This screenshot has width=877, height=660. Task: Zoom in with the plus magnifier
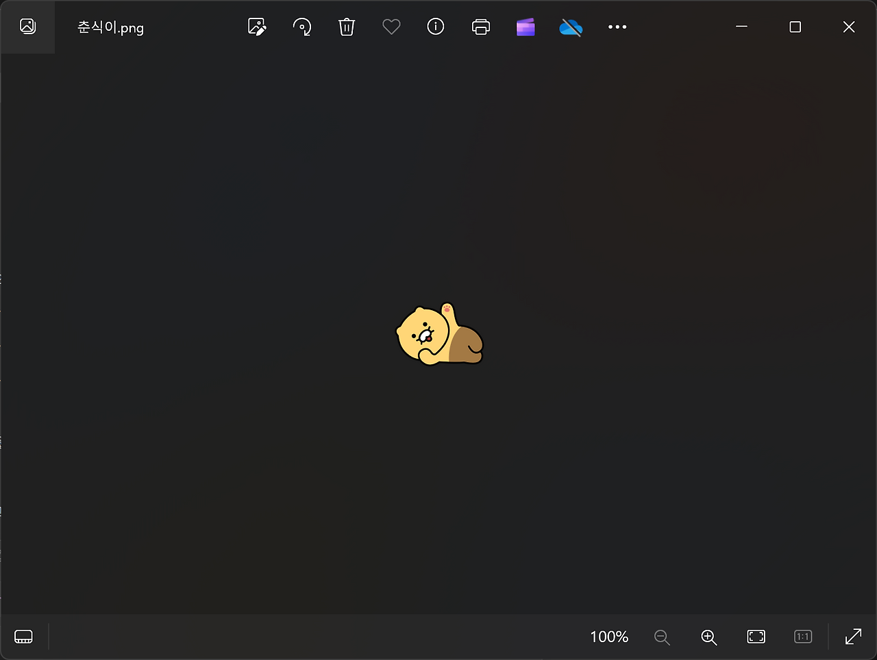click(x=709, y=637)
